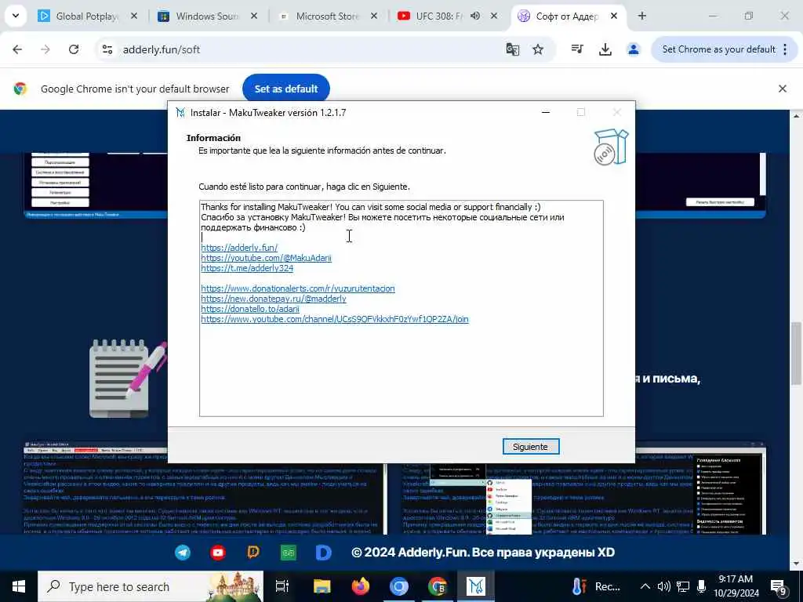Viewport: 803px width, 602px height.
Task: Click the page vertical scrollbar thumb
Action: coord(796,354)
